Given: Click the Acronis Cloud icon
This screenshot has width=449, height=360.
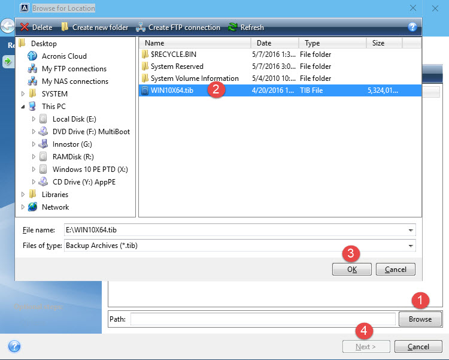Looking at the screenshot, I should click(x=32, y=56).
